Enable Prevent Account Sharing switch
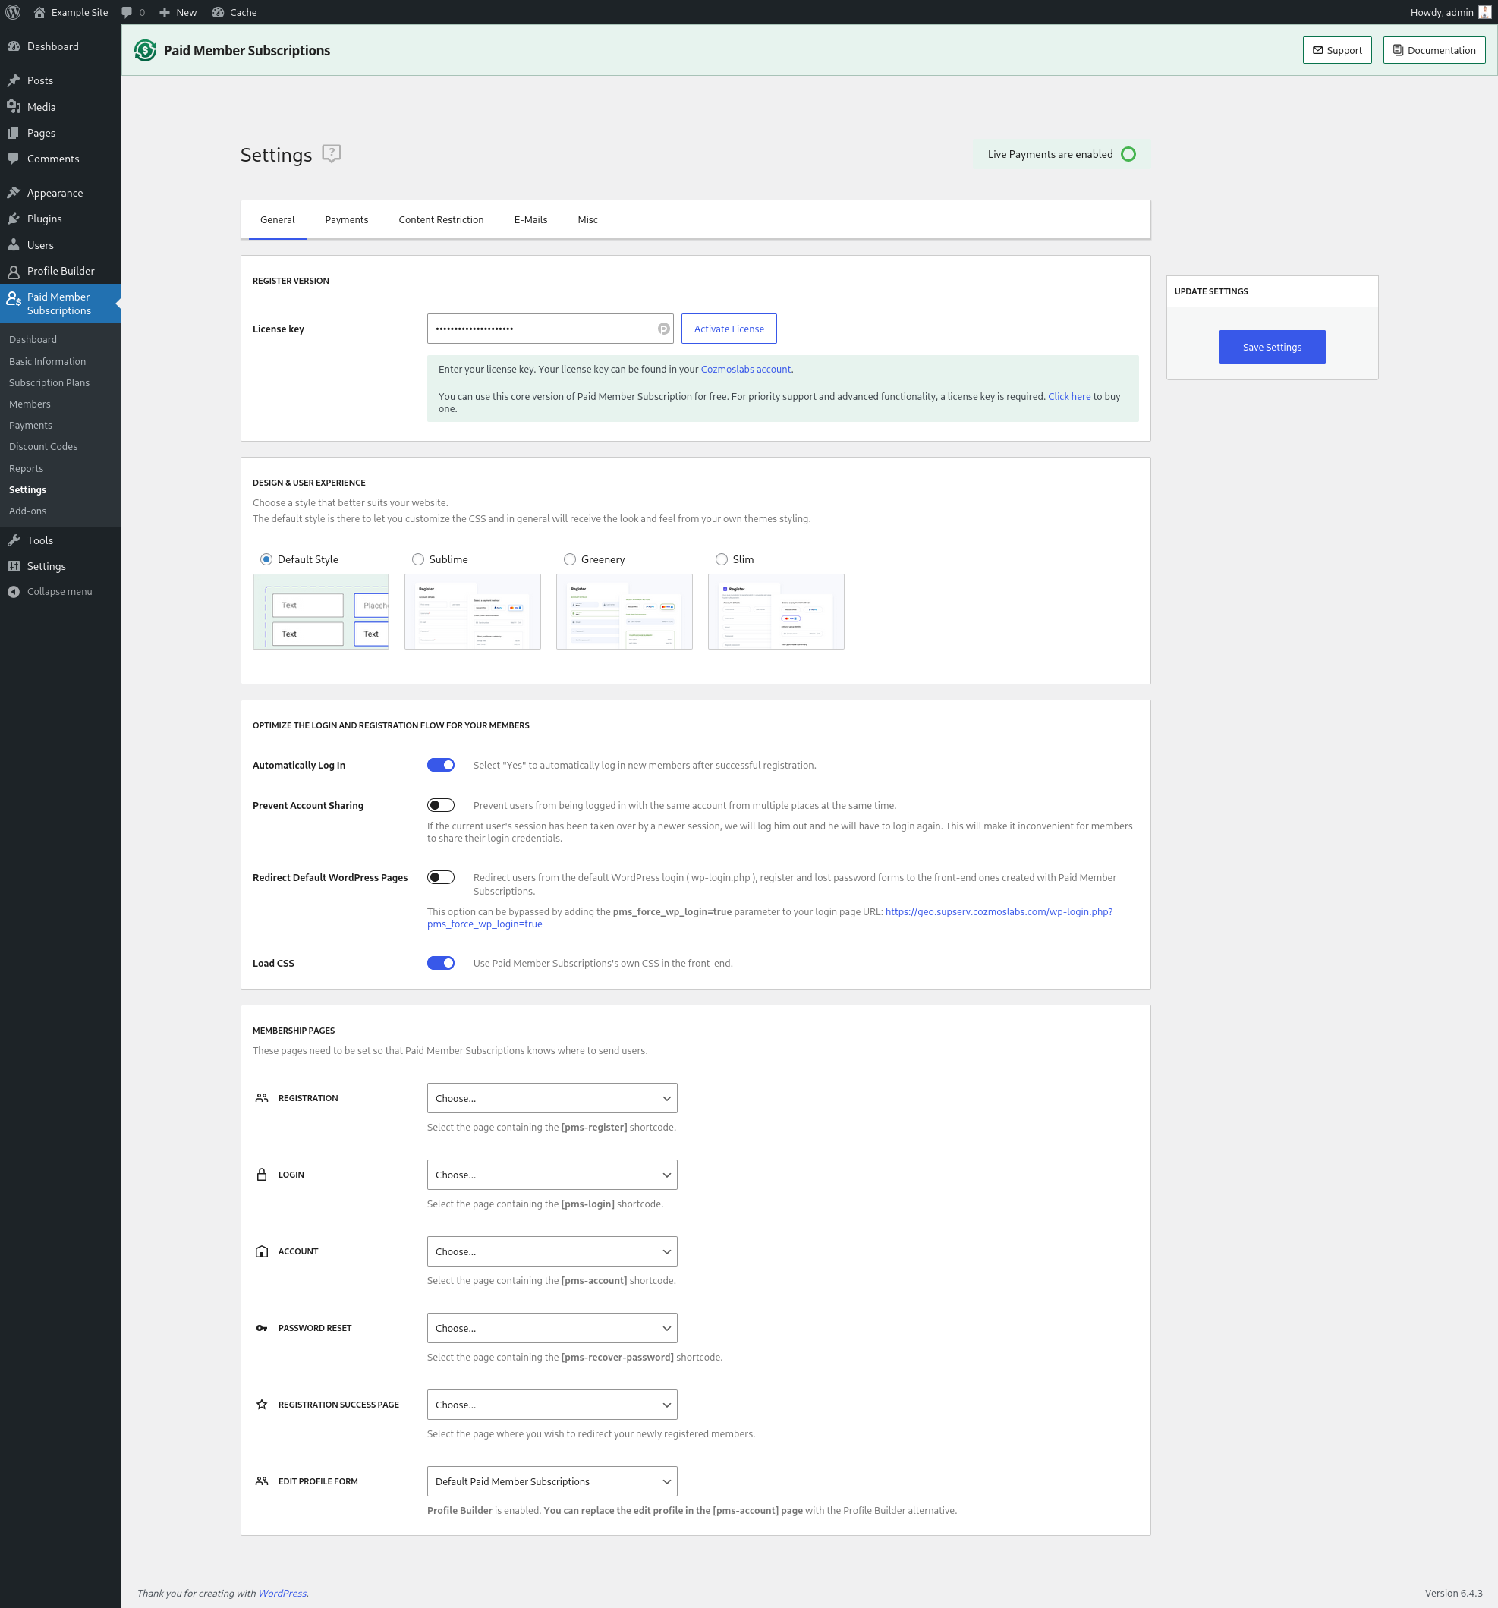 pos(441,805)
